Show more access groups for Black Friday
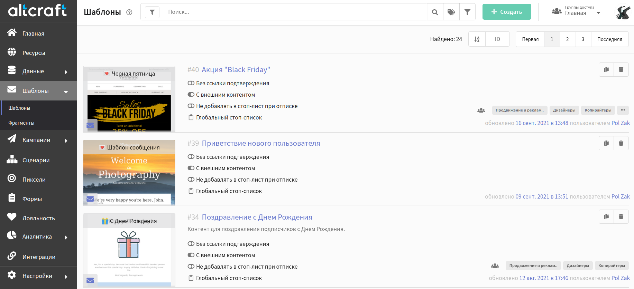 tap(623, 110)
